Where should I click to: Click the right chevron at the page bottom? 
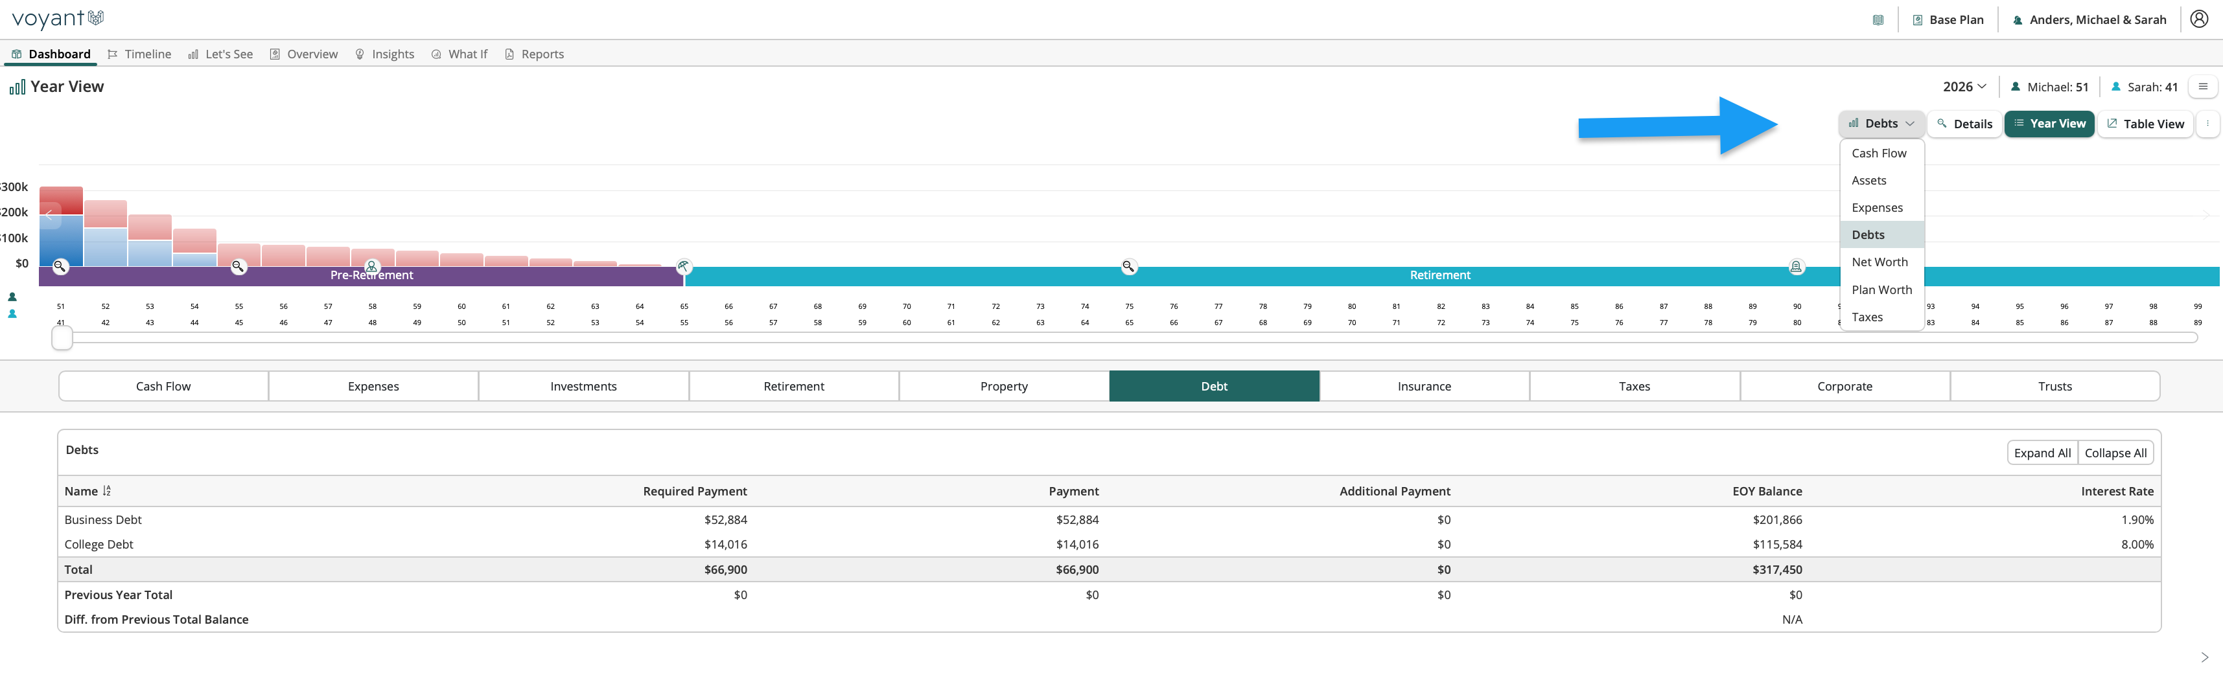pos(2204,657)
